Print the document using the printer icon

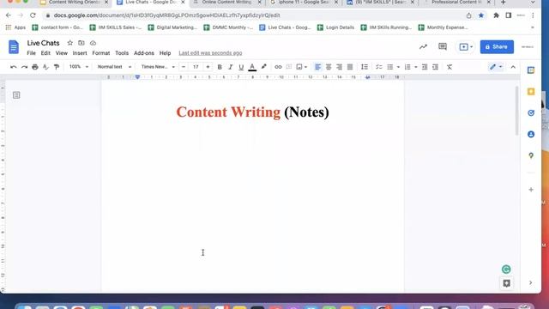click(35, 67)
